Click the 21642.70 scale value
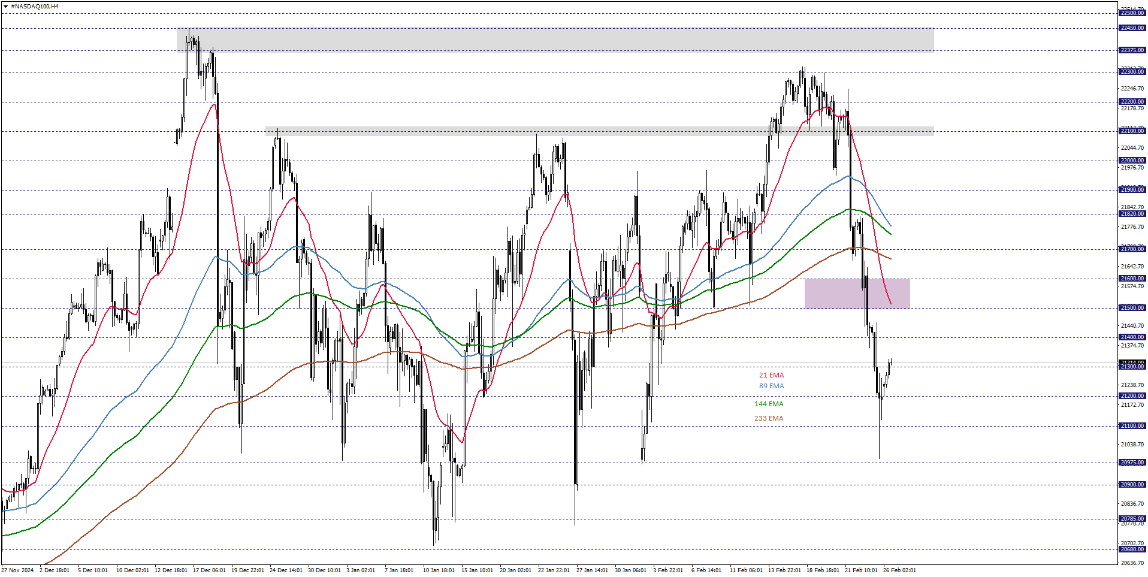 click(1132, 267)
